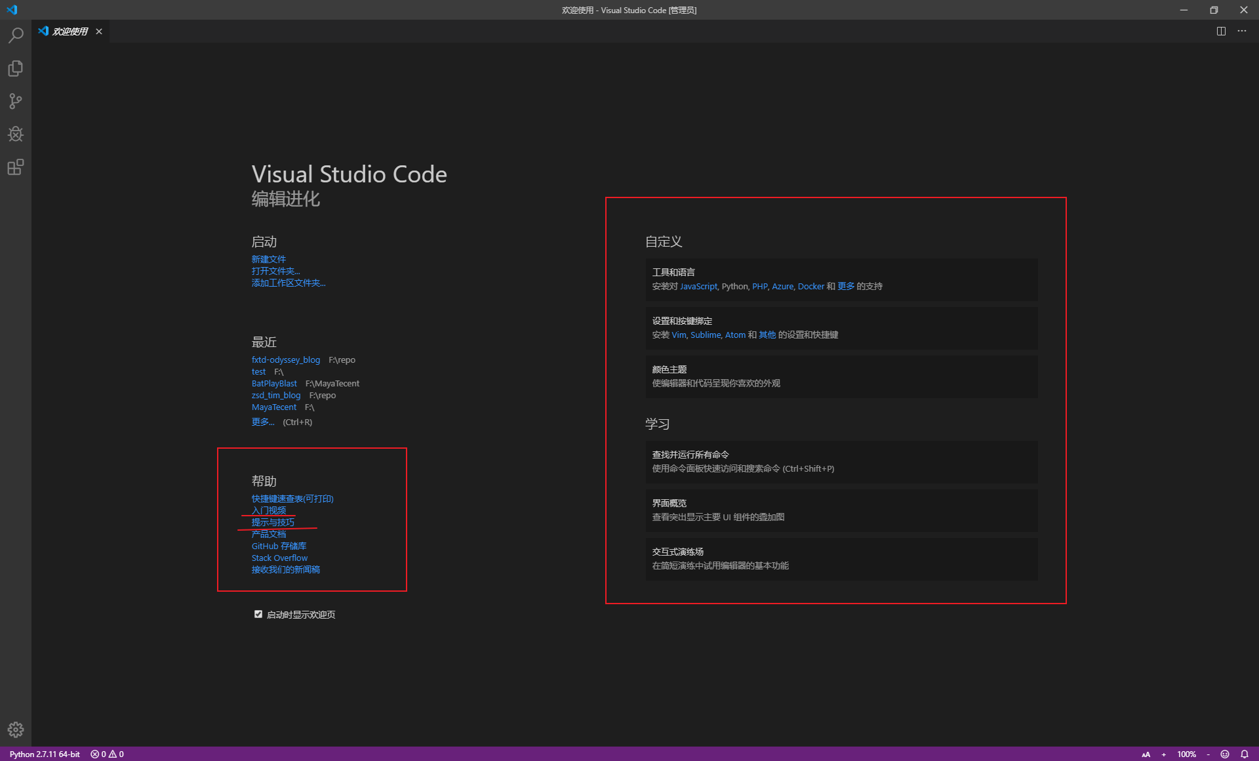This screenshot has height=761, width=1259.
Task: Install Docker support link
Action: click(x=811, y=286)
